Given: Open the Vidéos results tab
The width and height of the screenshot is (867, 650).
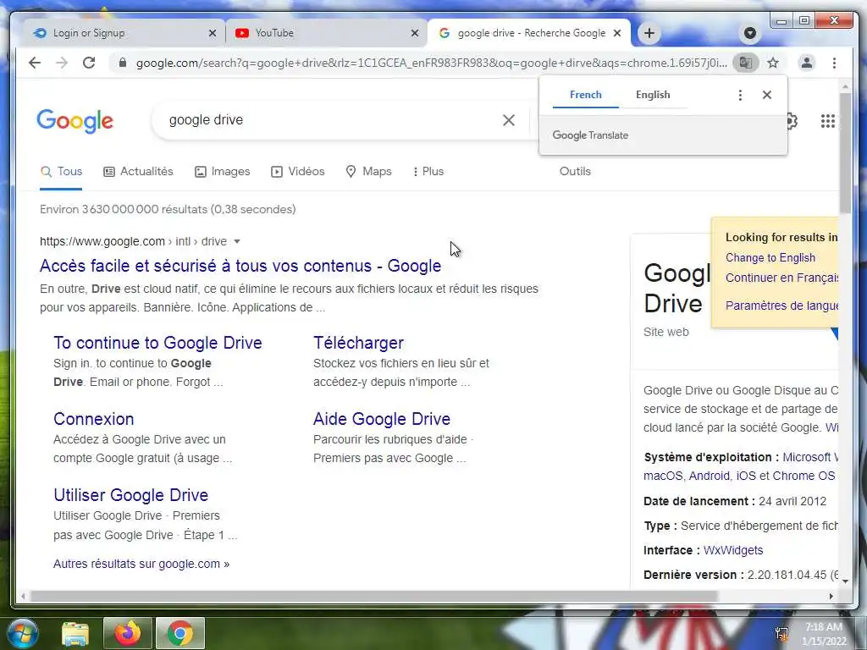Looking at the screenshot, I should tap(297, 171).
